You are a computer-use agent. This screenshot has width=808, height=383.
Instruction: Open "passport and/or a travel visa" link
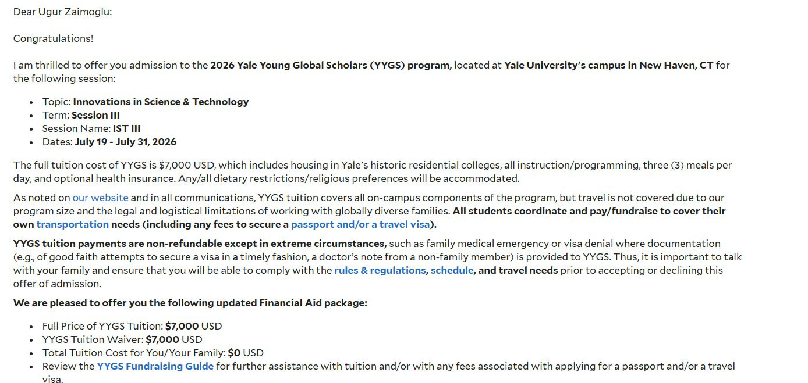pos(360,224)
